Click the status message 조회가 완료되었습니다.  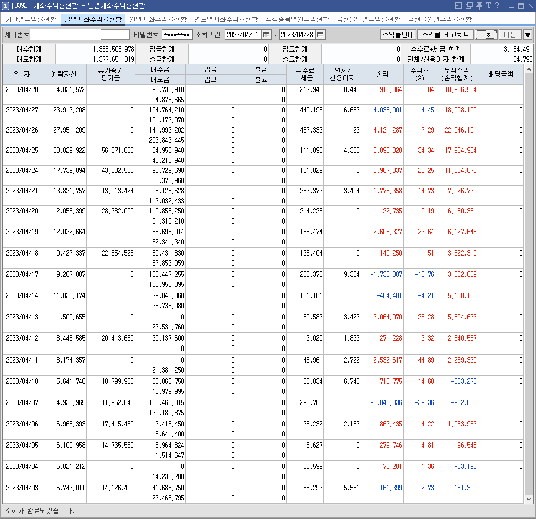(x=40, y=510)
